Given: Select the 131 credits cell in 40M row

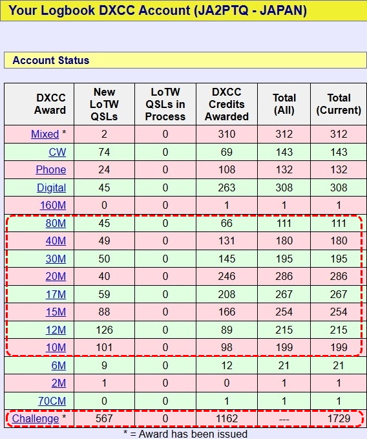Looking at the screenshot, I should 227,241.
